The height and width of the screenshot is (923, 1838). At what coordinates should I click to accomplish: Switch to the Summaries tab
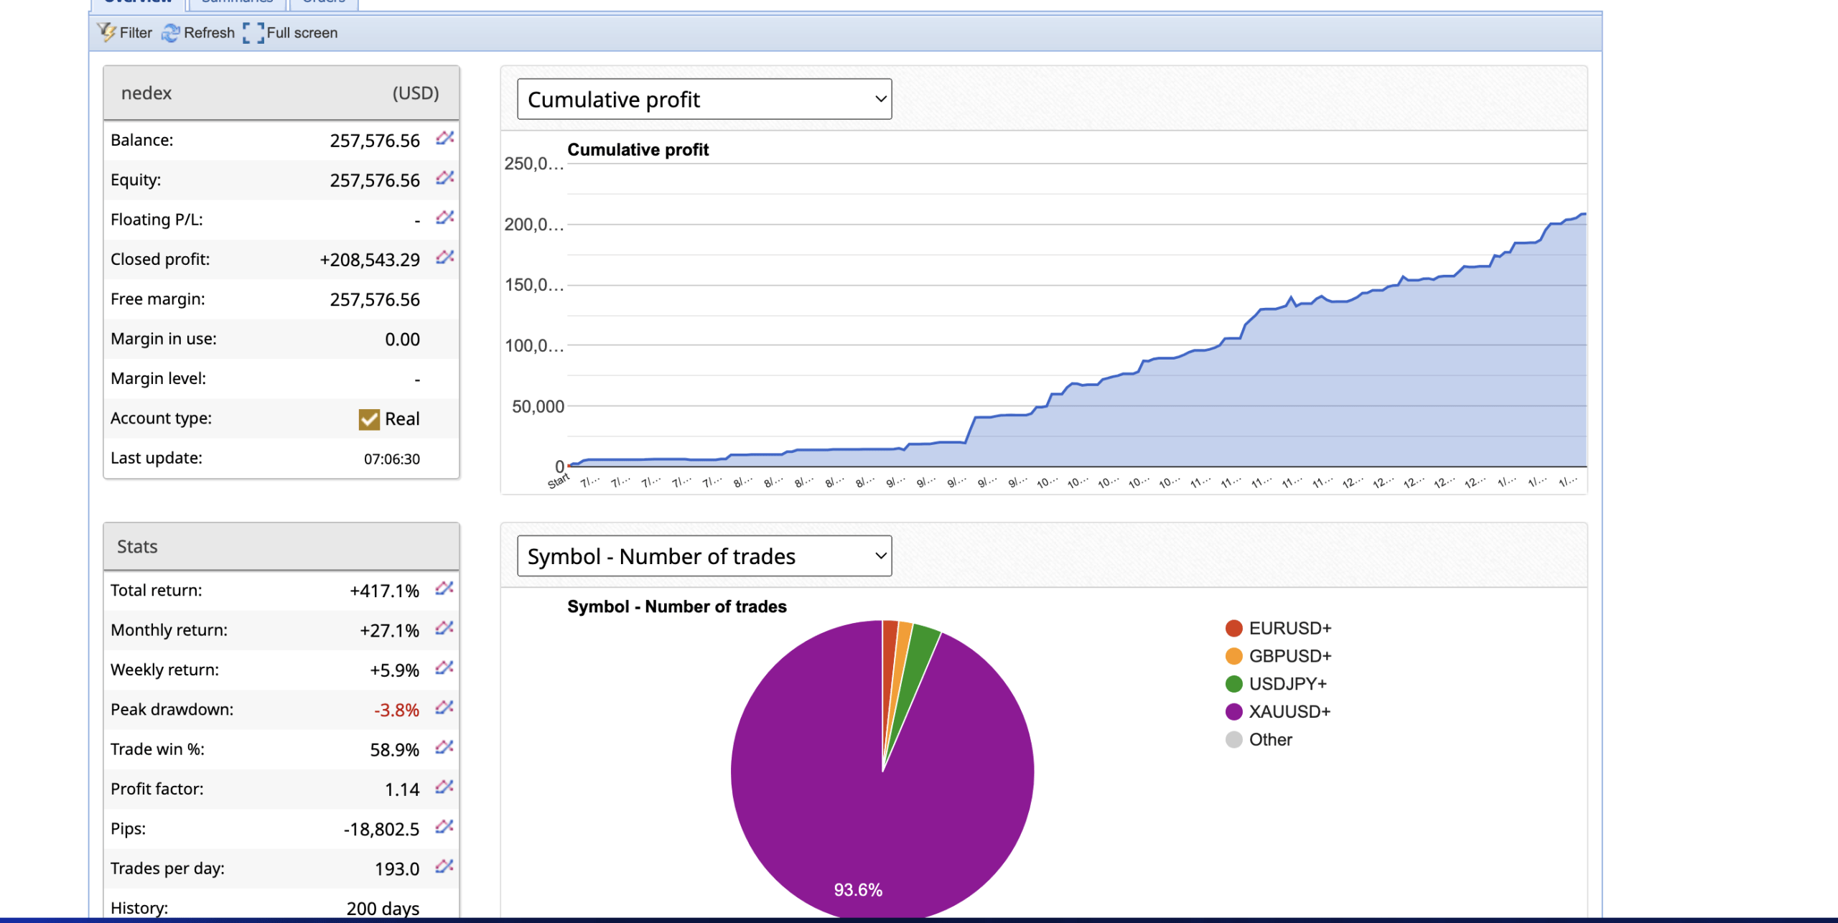[237, 3]
